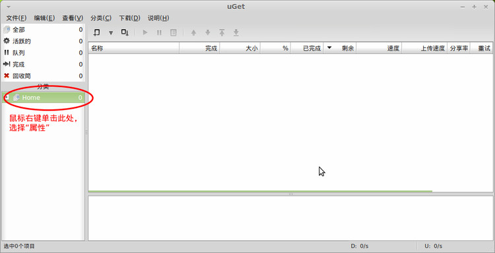The image size is (495, 253).
Task: Sort by the 名称 column header
Action: tap(134, 48)
